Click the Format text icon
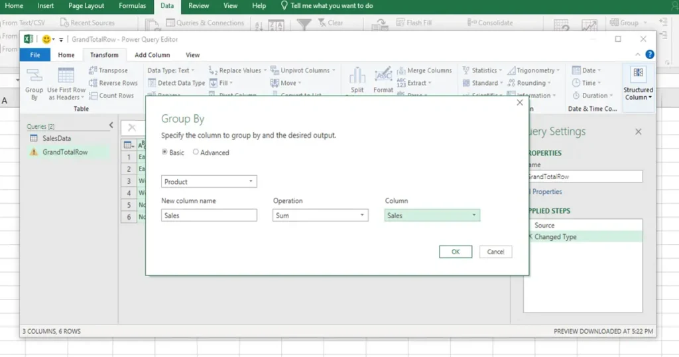Image resolution: width=679 pixels, height=357 pixels. point(383,76)
